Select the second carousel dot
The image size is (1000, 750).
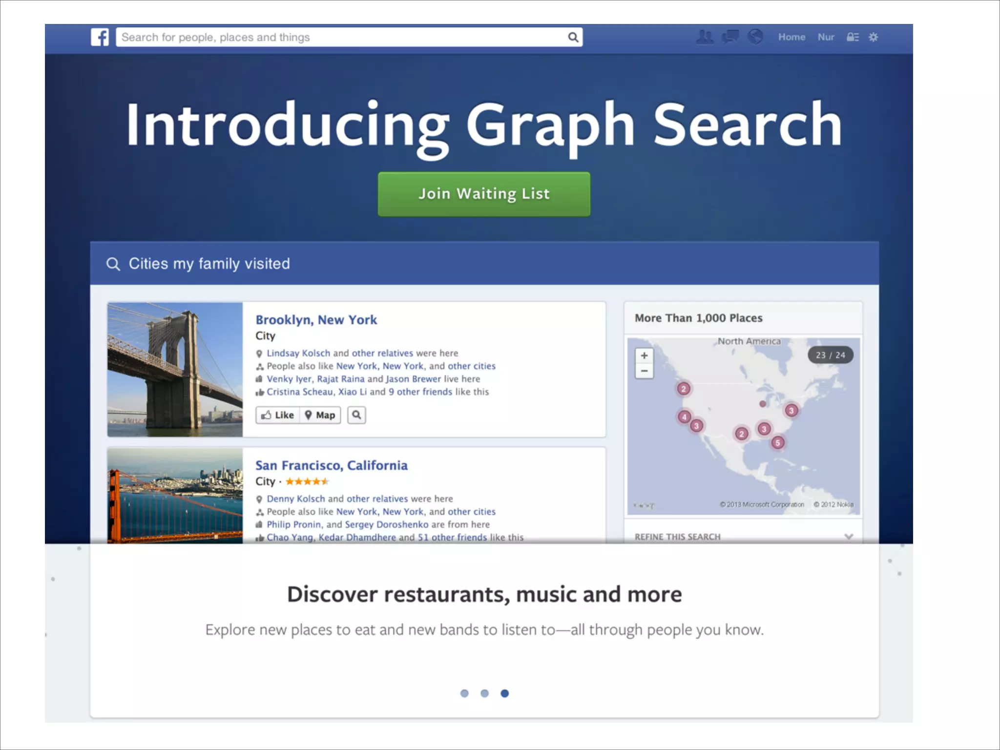click(484, 693)
